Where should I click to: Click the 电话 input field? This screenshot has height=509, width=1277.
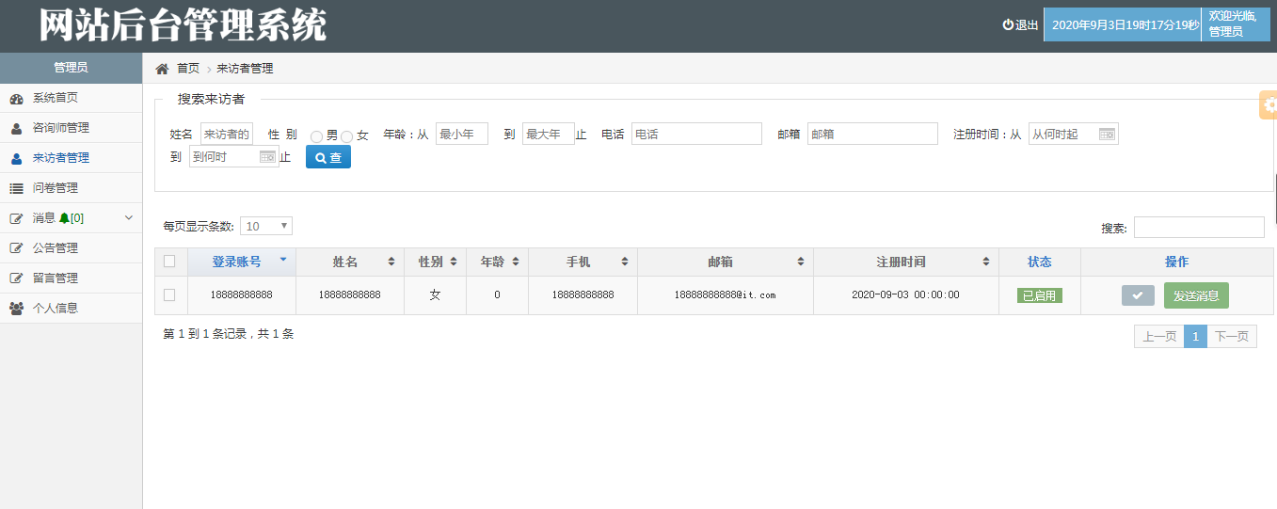(696, 134)
